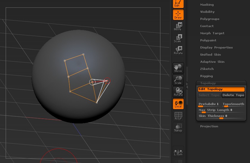Expand the Unified Skin subpalette
The image size is (250, 163).
(211, 55)
